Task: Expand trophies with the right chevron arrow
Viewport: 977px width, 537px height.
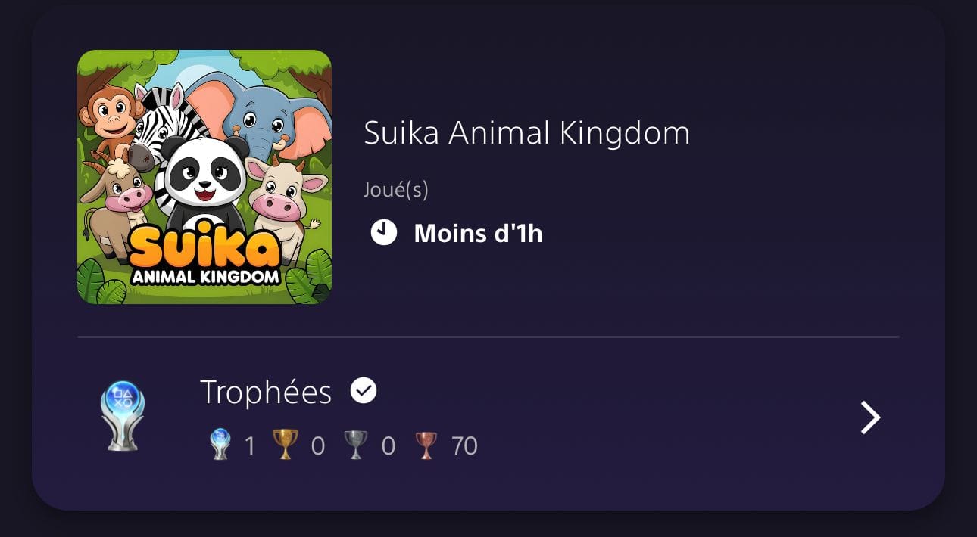Action: coord(871,417)
